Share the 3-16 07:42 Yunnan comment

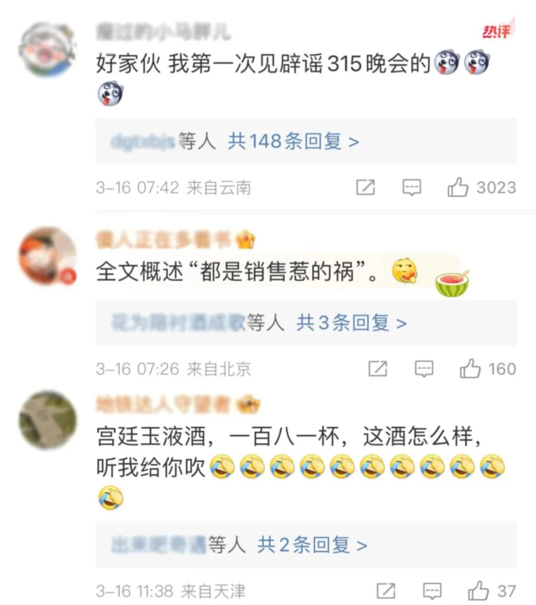click(x=366, y=188)
